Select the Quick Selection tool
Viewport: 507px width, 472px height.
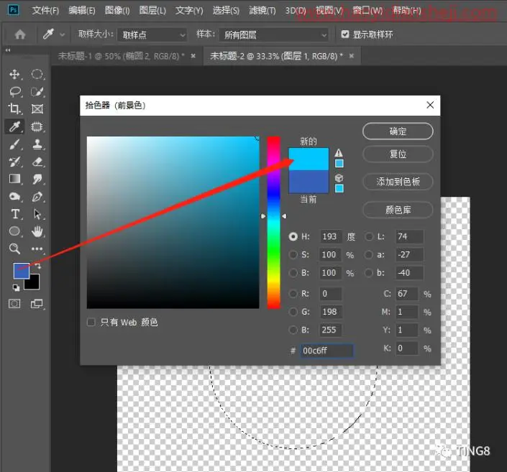coord(37,92)
